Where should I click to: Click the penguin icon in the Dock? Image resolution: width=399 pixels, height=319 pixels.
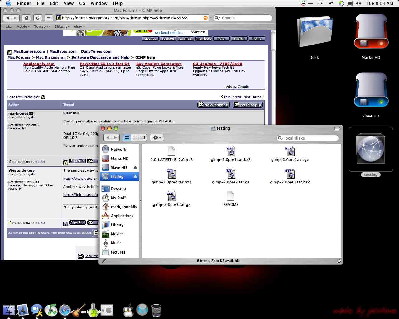click(128, 310)
